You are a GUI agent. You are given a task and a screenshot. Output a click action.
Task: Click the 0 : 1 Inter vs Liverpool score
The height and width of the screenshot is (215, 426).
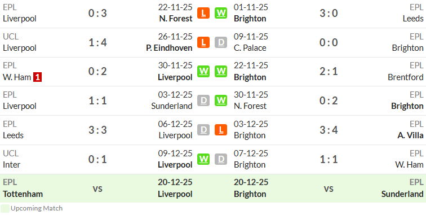[x=97, y=159]
